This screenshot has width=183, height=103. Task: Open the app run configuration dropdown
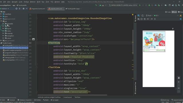point(103,5)
